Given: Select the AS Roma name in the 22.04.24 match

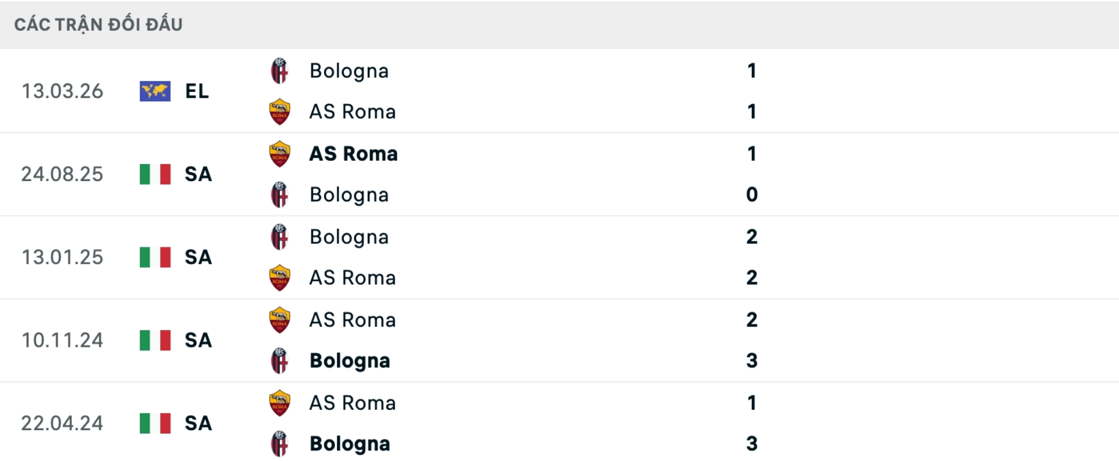Looking at the screenshot, I should point(353,403).
